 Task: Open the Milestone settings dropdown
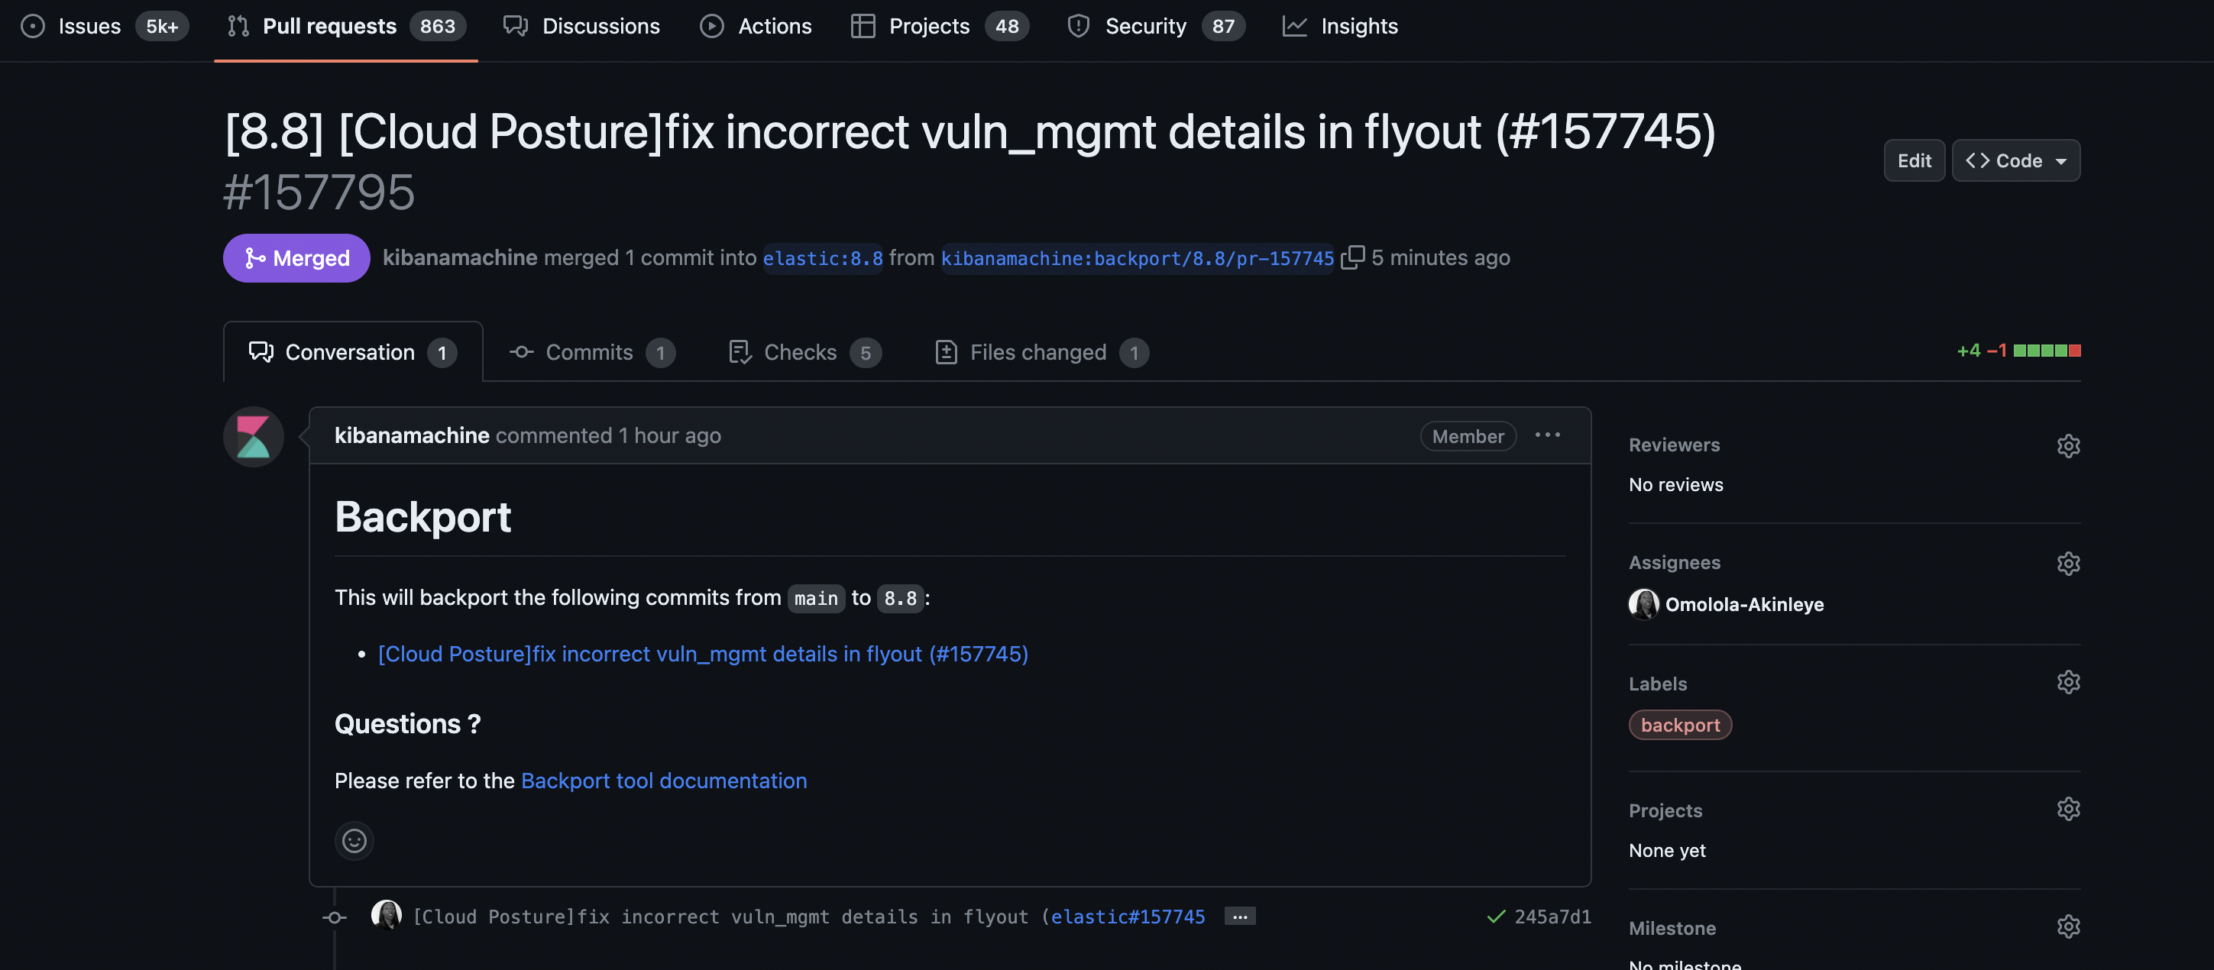(x=2069, y=926)
